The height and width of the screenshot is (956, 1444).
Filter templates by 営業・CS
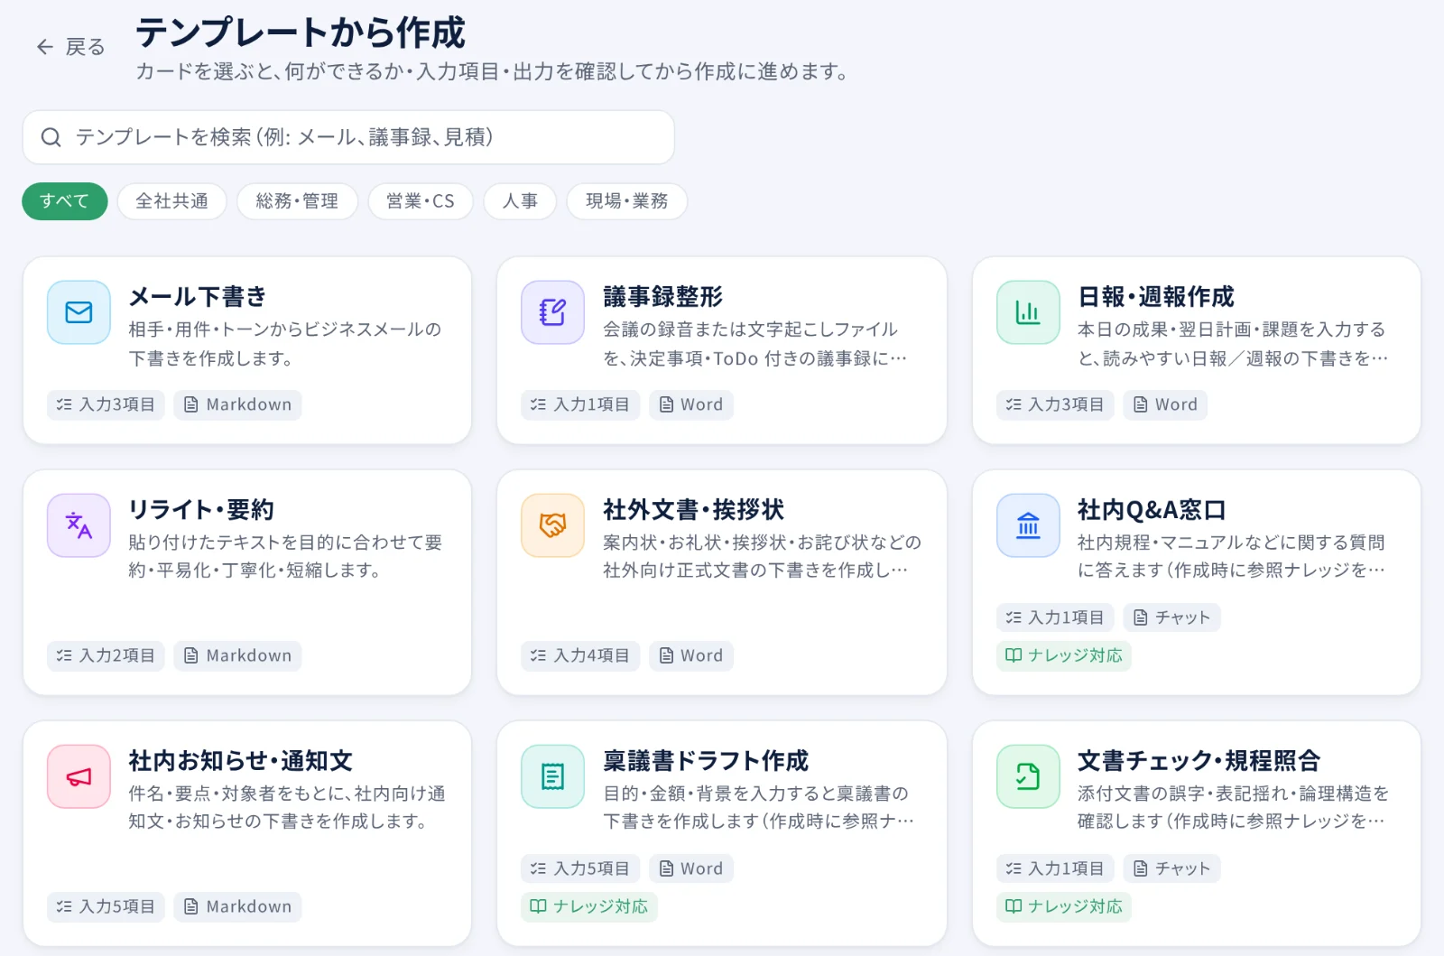click(421, 201)
